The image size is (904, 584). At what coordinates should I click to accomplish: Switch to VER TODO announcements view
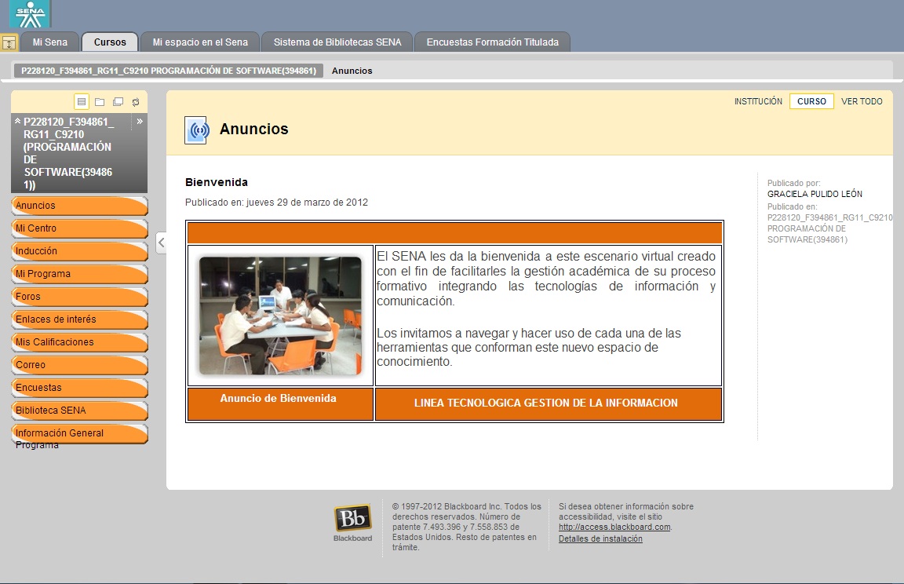pyautogui.click(x=862, y=100)
